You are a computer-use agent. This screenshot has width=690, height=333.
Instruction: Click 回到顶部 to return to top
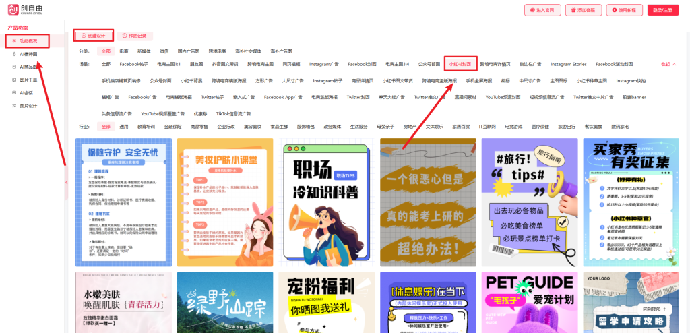(654, 309)
